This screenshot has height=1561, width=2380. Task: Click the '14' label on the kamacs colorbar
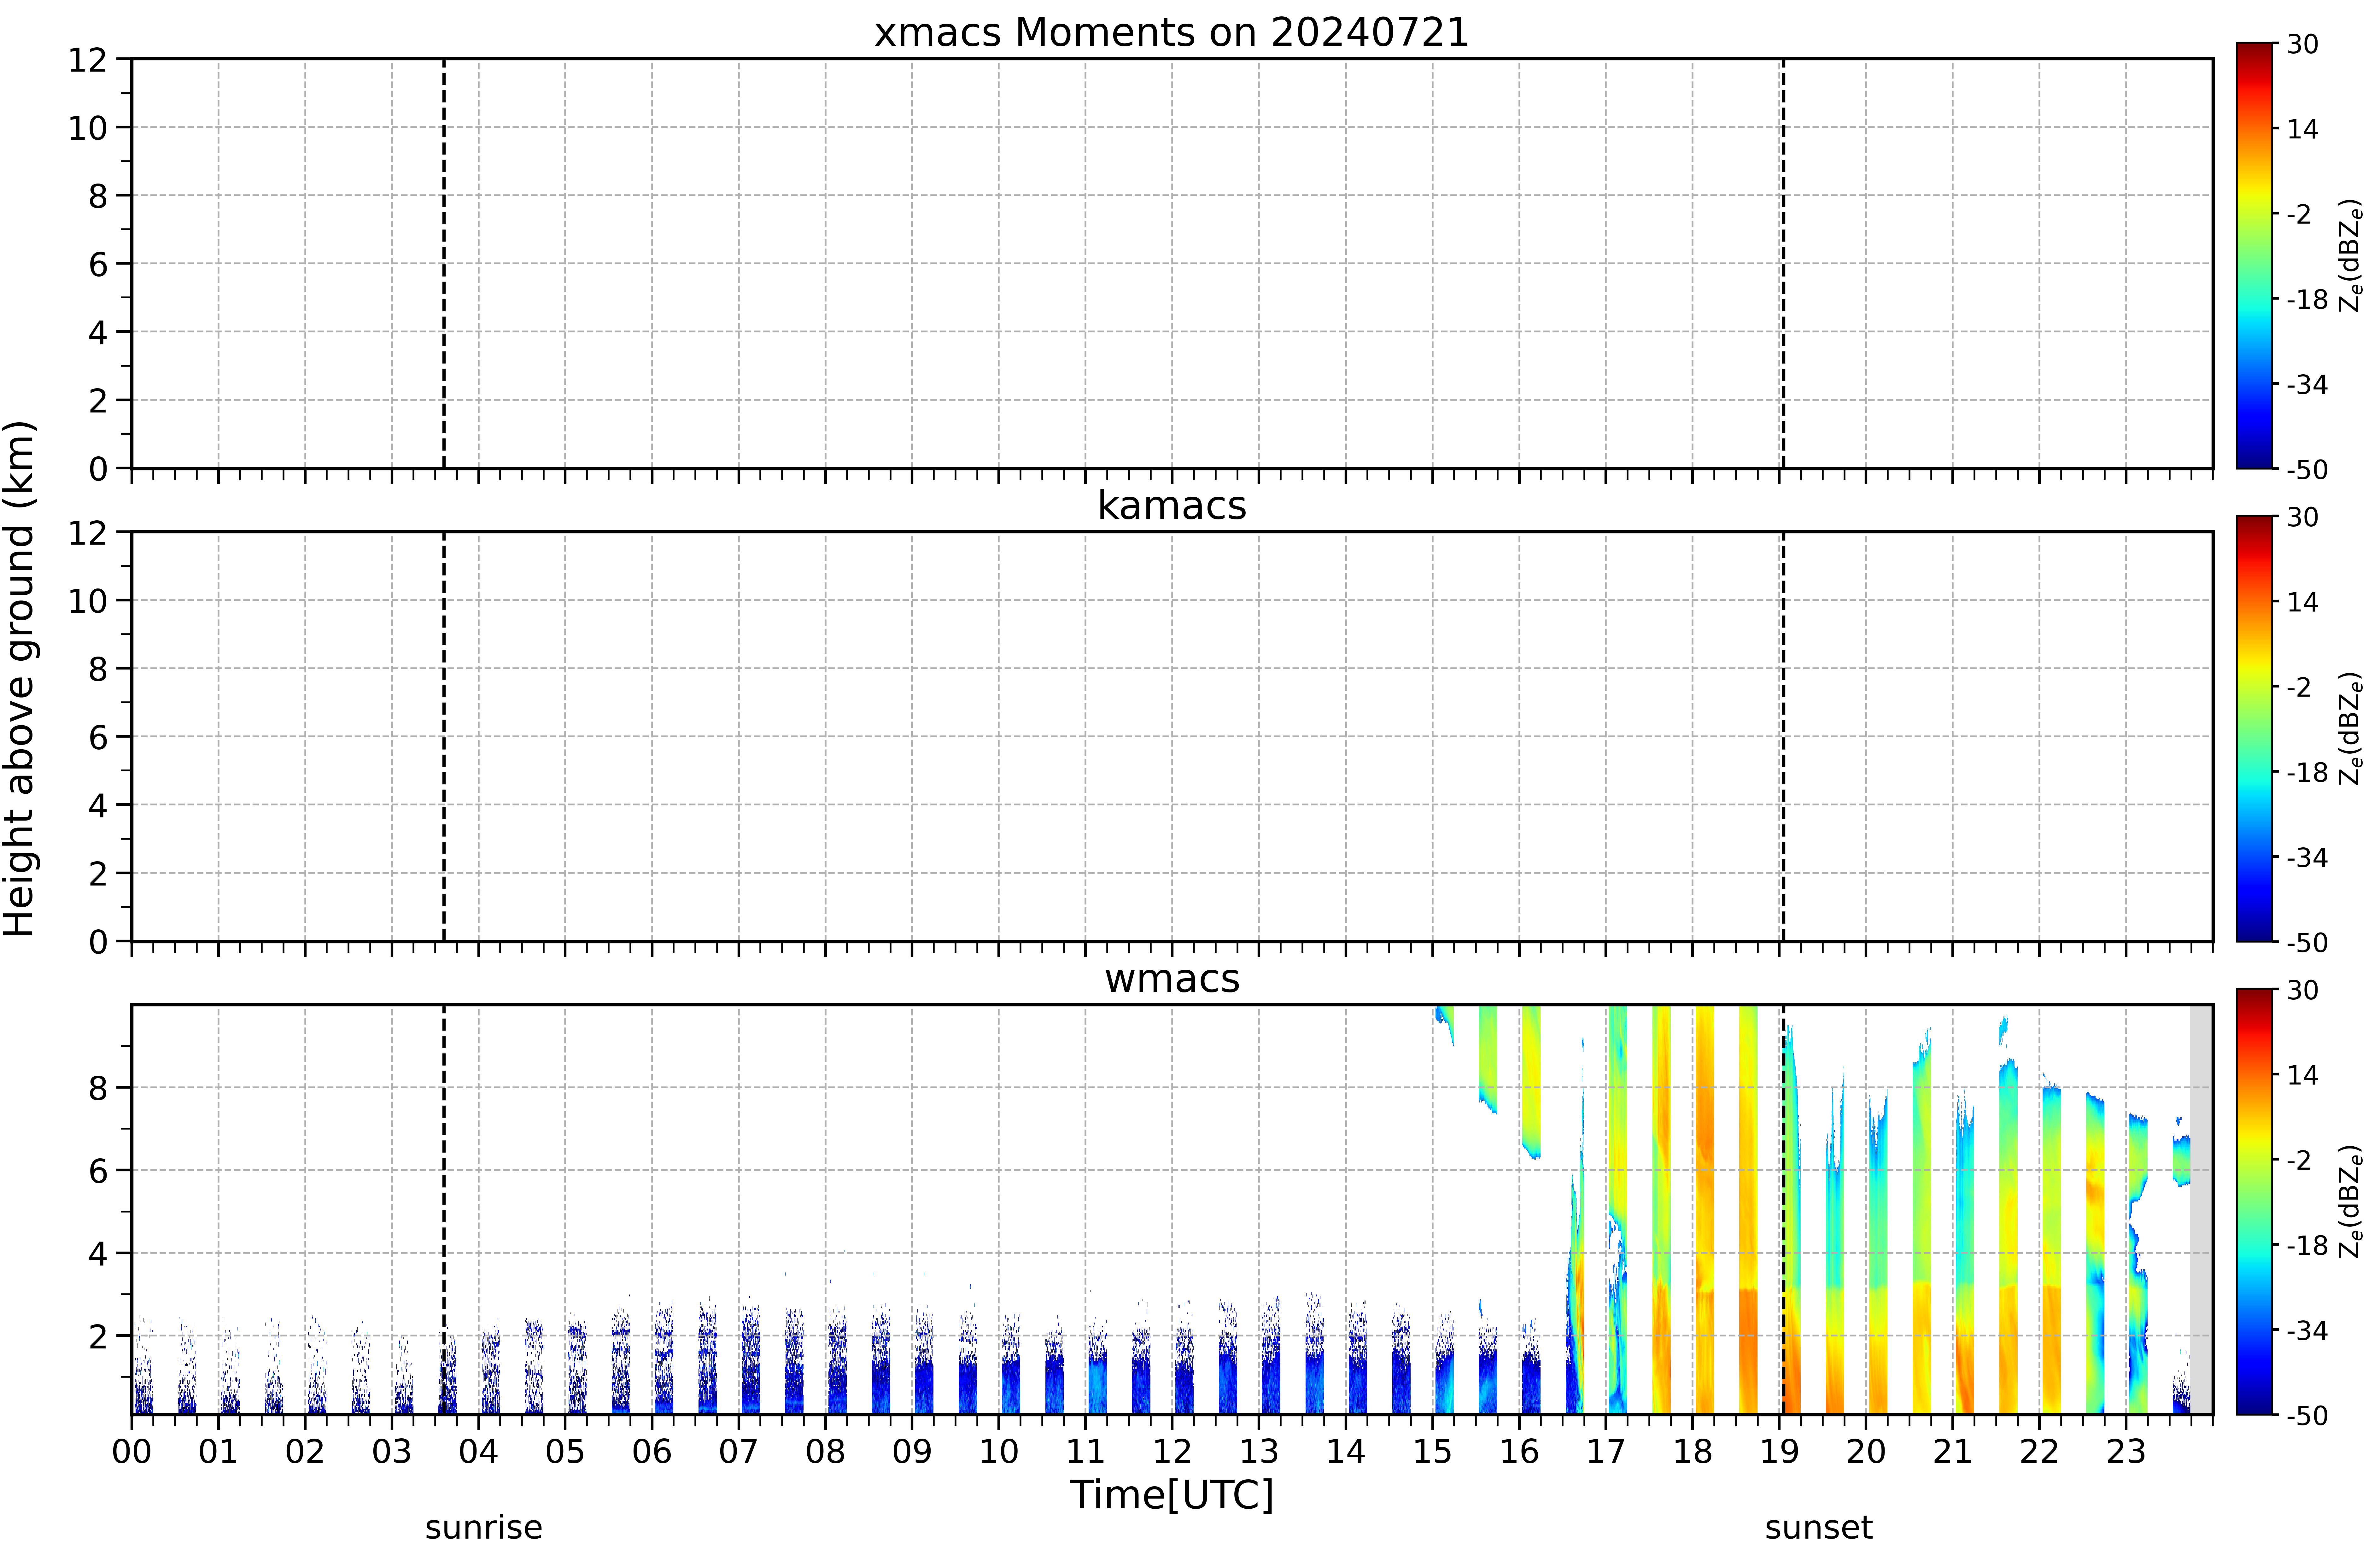click(x=2303, y=602)
